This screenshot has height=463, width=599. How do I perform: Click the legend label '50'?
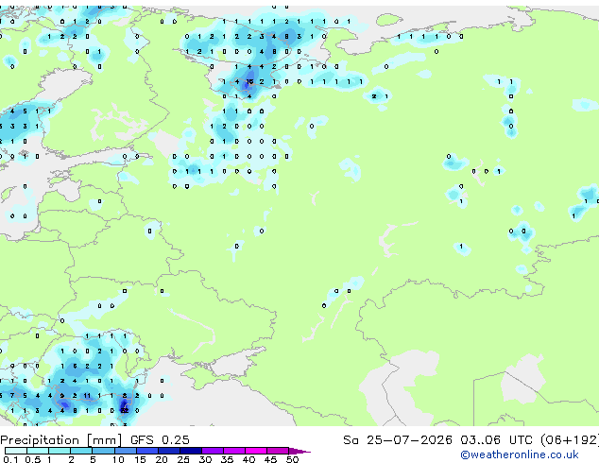point(292,459)
